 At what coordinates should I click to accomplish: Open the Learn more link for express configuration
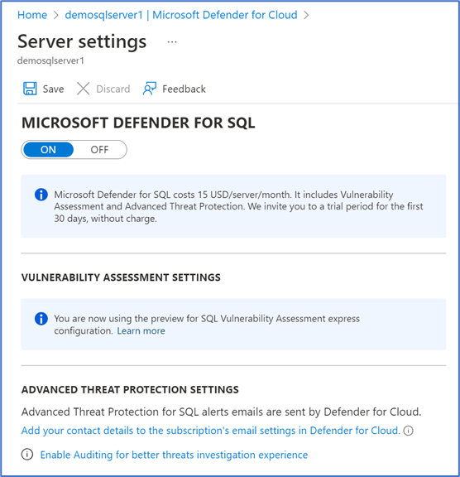point(141,330)
